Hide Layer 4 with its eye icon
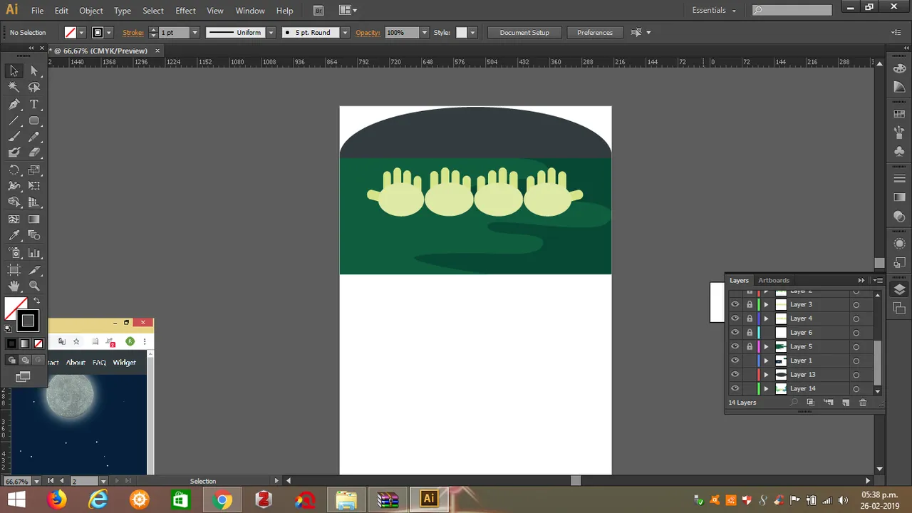The image size is (912, 513). point(735,318)
